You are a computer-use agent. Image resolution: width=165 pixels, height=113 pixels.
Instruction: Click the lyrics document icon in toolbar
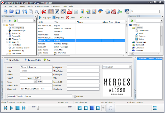pos(76,12)
